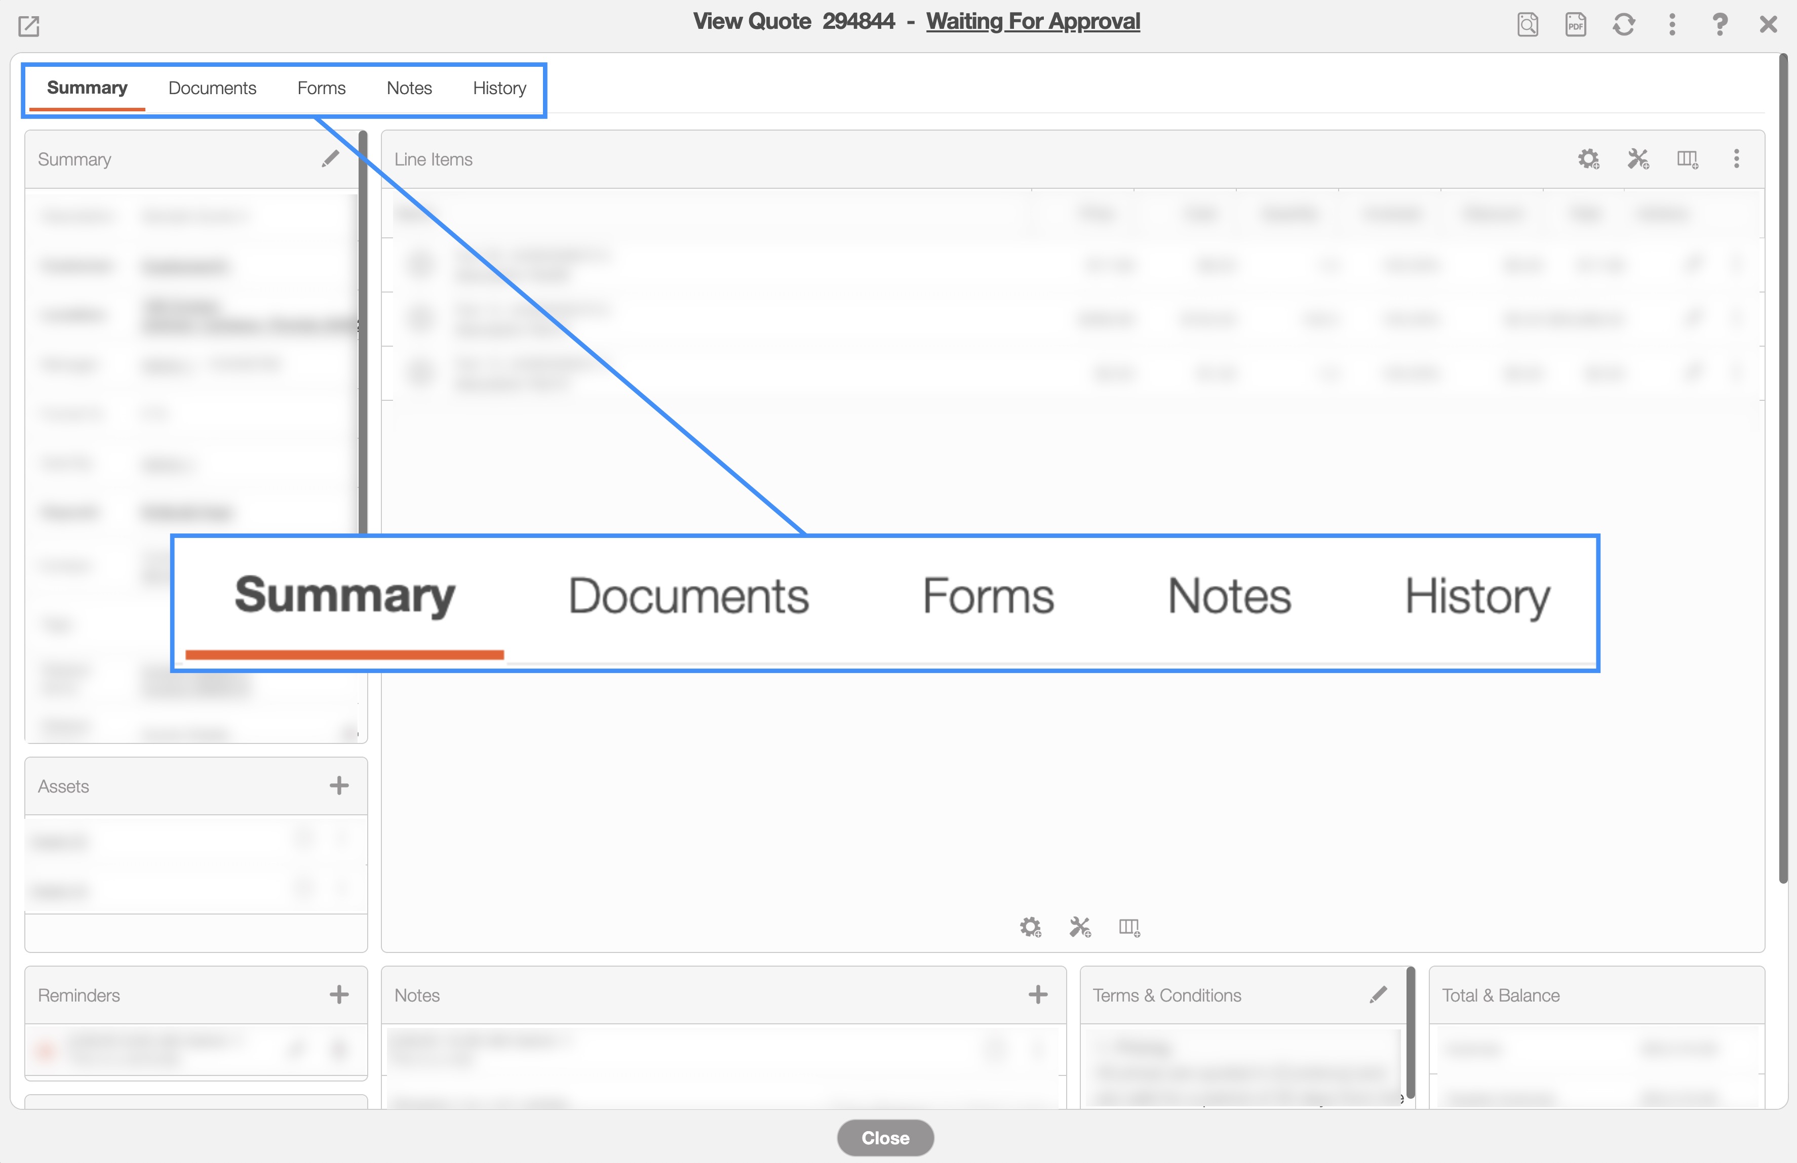
Task: Export the quote as PDF
Action: (x=1576, y=25)
